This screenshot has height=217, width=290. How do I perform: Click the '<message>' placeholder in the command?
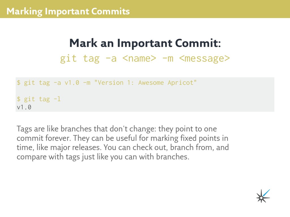pos(204,58)
